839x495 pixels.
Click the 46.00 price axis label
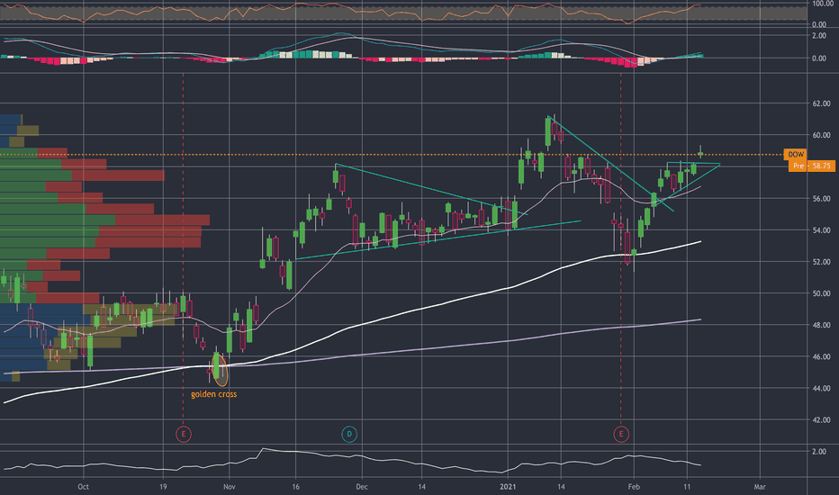click(x=821, y=356)
